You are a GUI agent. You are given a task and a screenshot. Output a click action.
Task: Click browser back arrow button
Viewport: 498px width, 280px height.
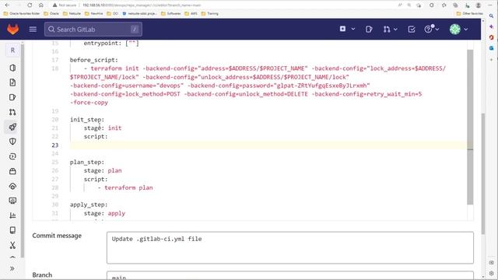7,5
